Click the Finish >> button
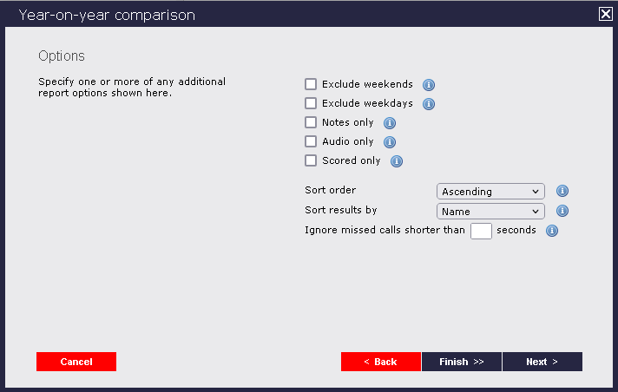Image resolution: width=618 pixels, height=392 pixels. point(462,362)
